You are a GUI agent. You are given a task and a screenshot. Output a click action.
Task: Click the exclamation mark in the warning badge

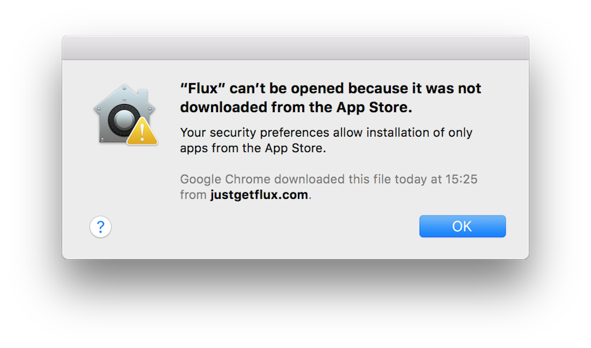(142, 132)
